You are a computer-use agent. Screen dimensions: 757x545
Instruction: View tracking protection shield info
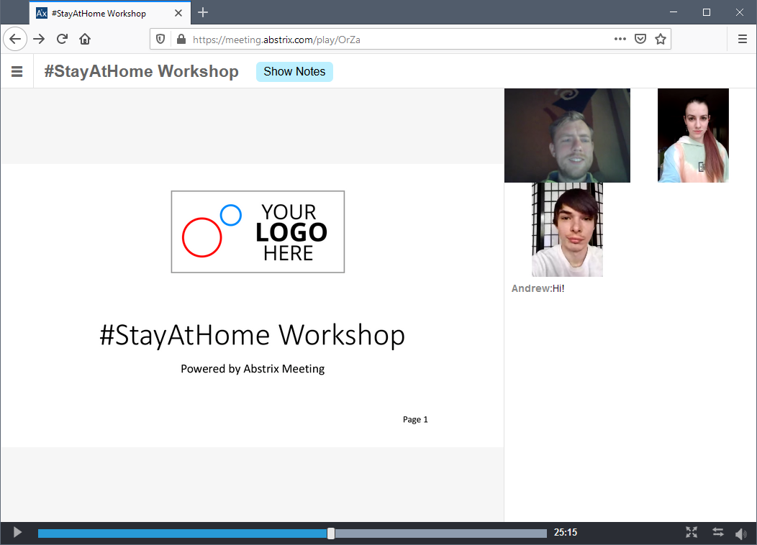tap(160, 39)
